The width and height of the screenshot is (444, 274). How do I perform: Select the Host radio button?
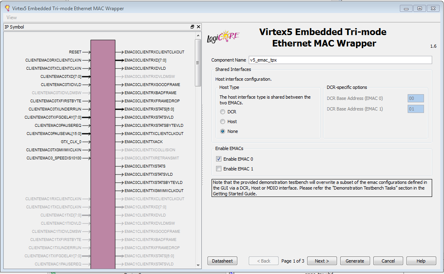(223, 122)
